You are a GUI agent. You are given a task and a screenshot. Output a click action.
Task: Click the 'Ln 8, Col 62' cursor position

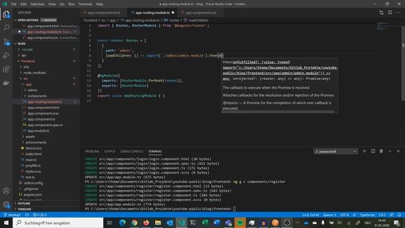311,215
